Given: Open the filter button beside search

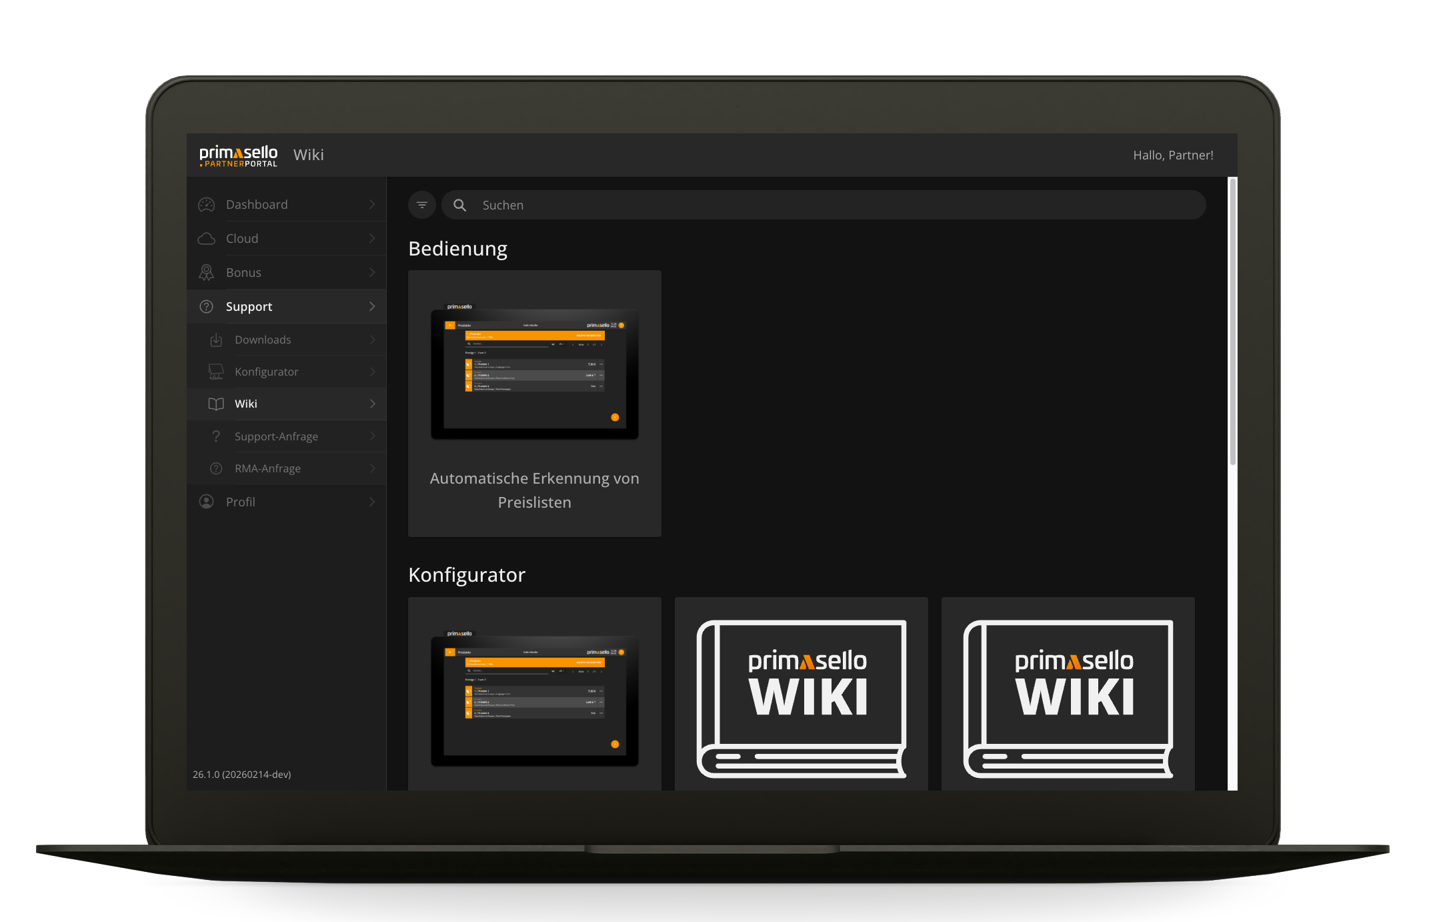Looking at the screenshot, I should pyautogui.click(x=422, y=205).
